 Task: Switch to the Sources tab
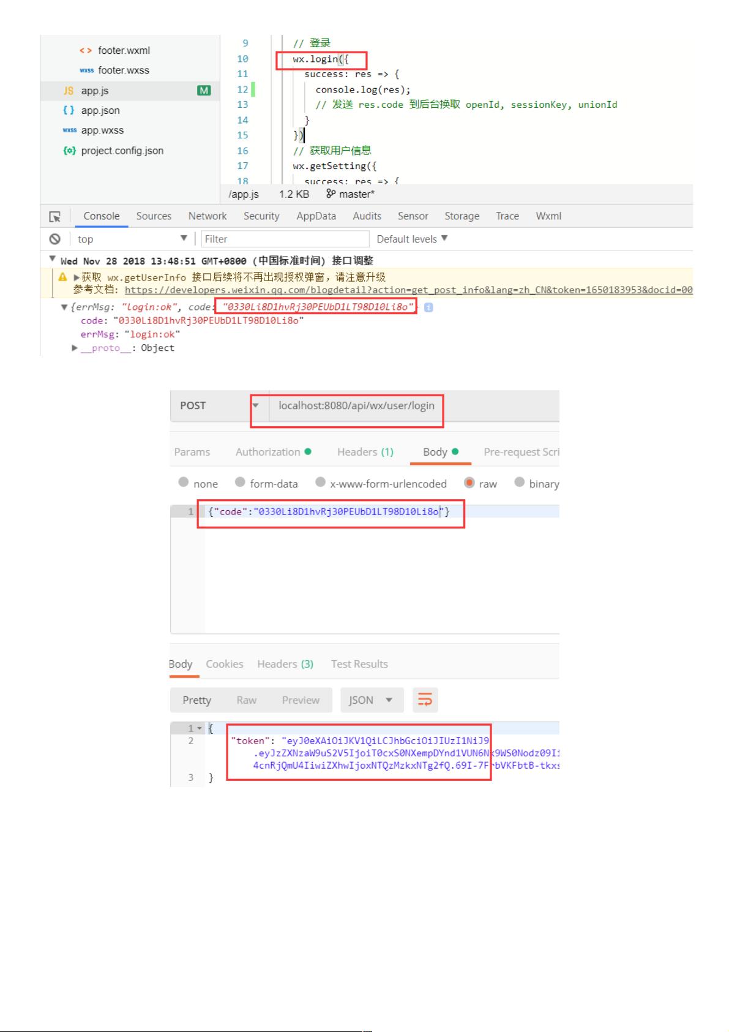(x=154, y=216)
